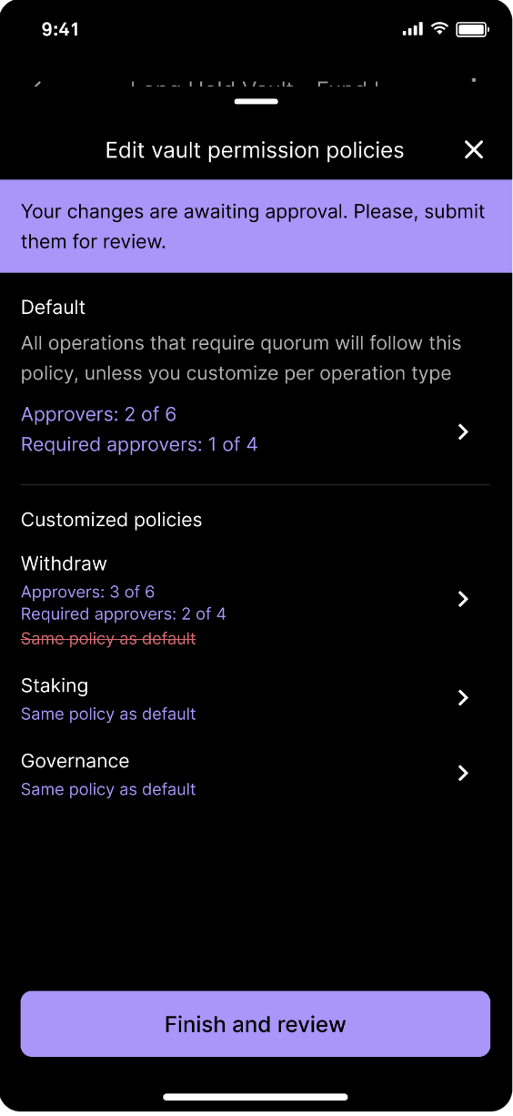
Task: Open Staking policy via its chevron arrow
Action: pyautogui.click(x=463, y=698)
